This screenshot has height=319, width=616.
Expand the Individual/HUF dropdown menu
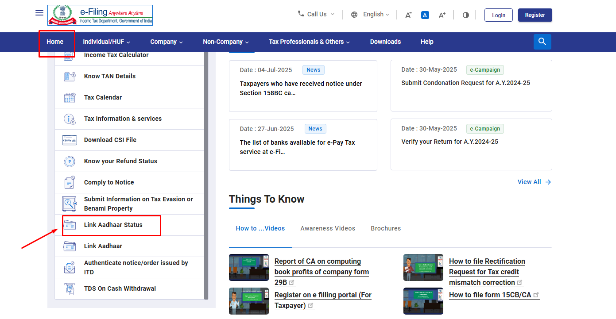pos(106,42)
